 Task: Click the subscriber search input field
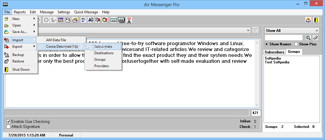click(284, 38)
